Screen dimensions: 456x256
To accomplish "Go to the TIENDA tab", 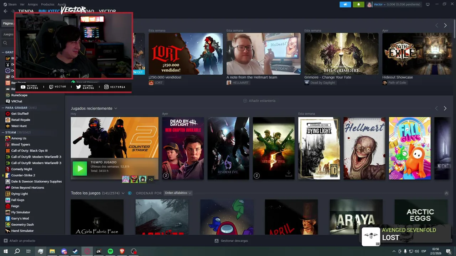I will point(26,11).
